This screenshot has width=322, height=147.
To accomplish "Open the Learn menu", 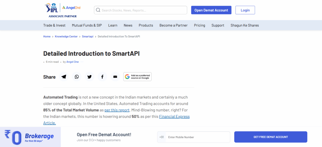I will pos(113,25).
